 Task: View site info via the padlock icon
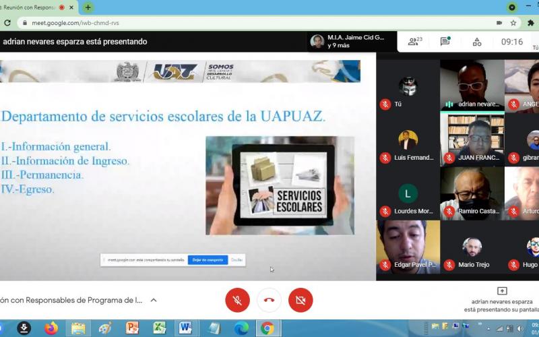pyautogui.click(x=24, y=23)
